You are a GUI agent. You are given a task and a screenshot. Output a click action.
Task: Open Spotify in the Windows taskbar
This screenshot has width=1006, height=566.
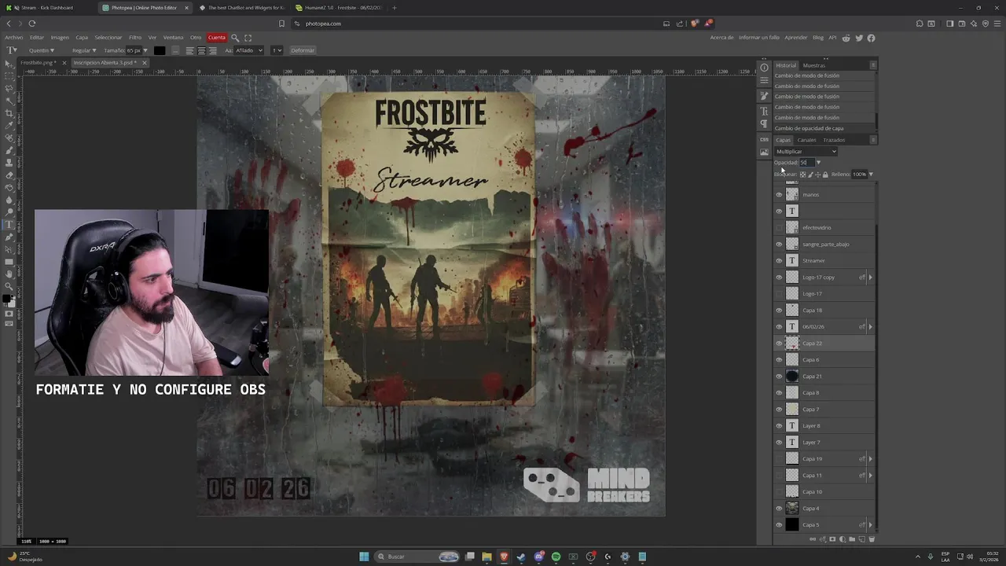(556, 557)
